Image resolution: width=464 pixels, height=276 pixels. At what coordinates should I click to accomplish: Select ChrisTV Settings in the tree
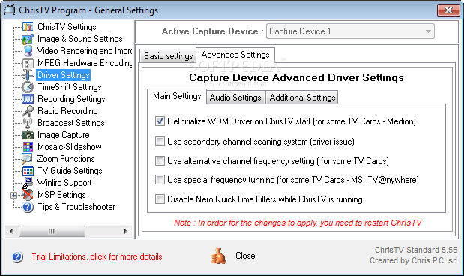tap(67, 27)
